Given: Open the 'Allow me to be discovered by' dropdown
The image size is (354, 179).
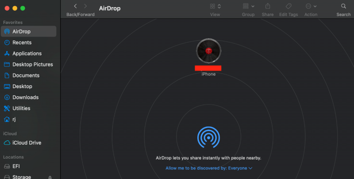Looking at the screenshot, I should coord(209,168).
